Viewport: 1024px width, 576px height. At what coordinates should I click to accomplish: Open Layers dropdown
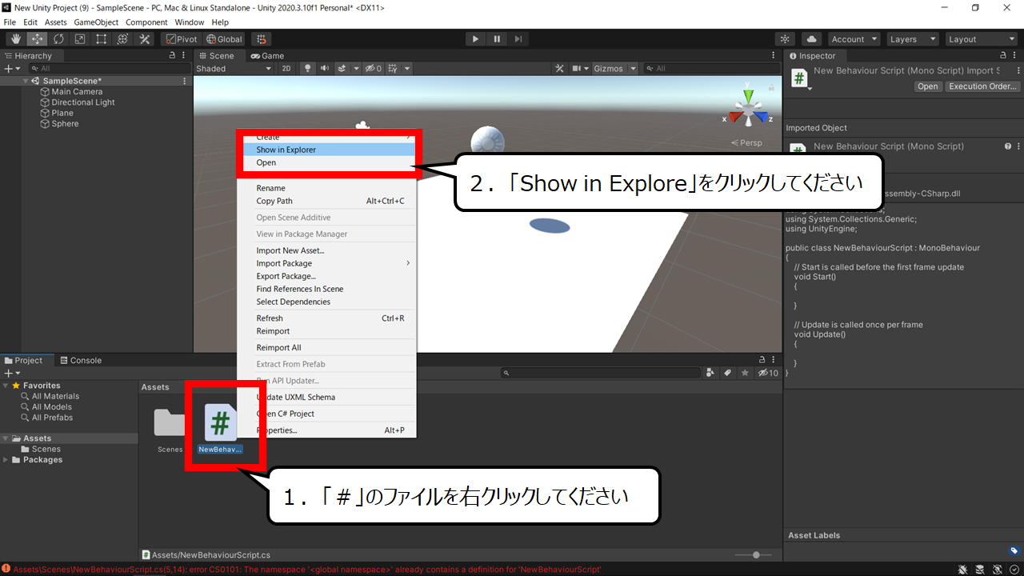coord(912,39)
